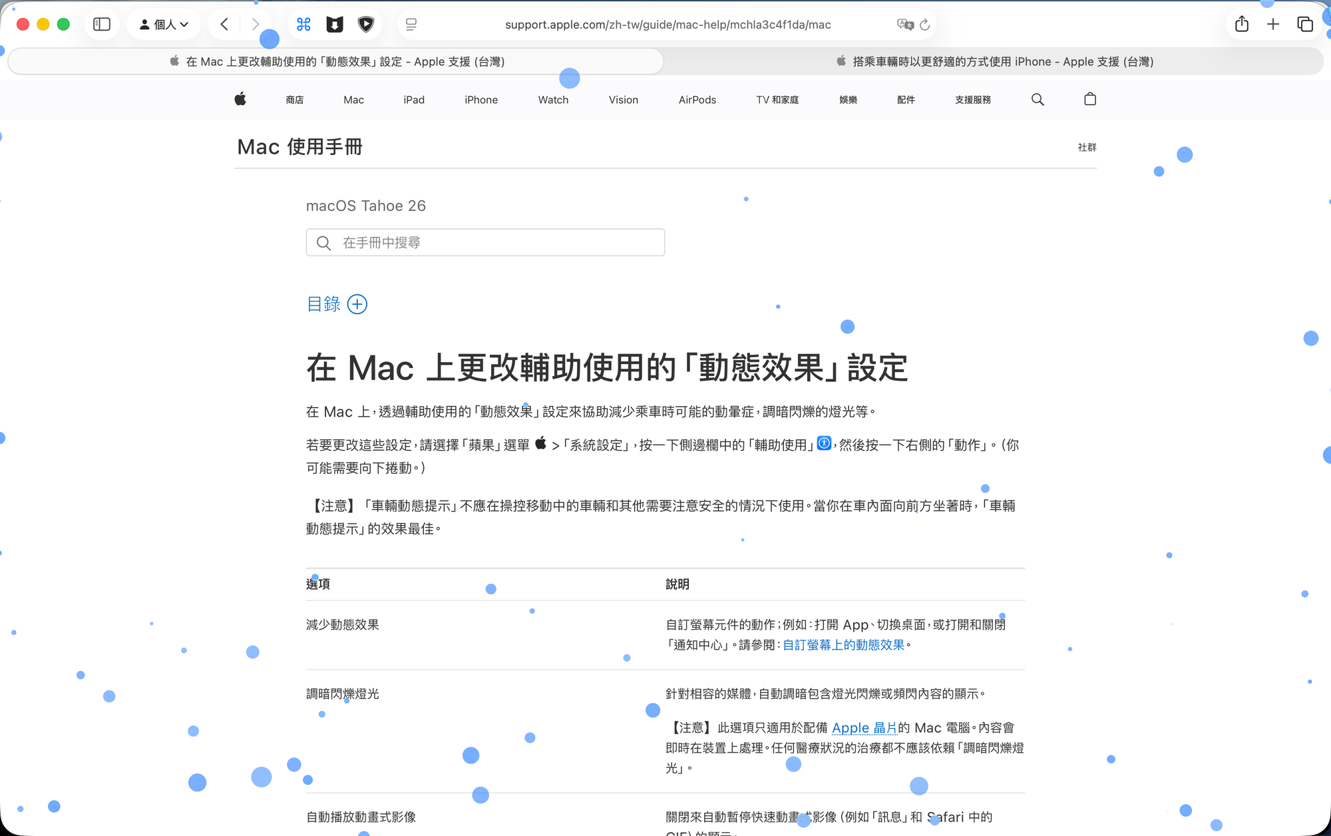The image size is (1331, 836).
Task: Select Watch in the navigation menu
Action: coord(552,100)
